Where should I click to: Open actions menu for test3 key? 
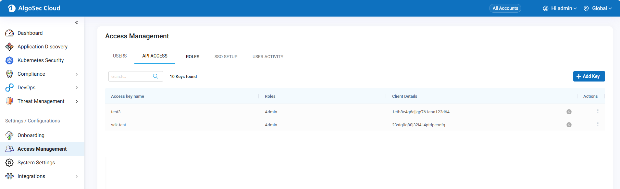tap(598, 111)
